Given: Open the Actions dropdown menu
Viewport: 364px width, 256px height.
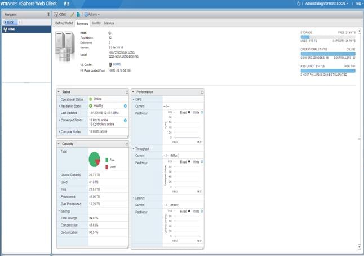Looking at the screenshot, I should click(92, 15).
